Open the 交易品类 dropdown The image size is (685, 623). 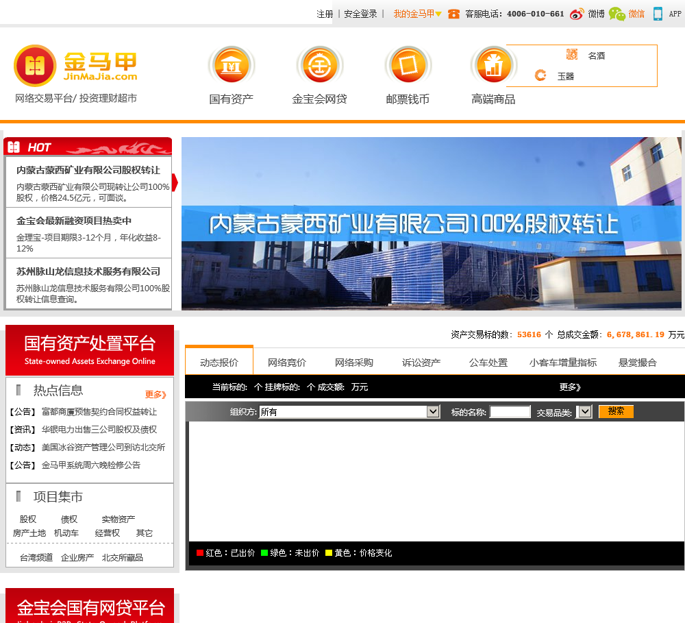click(584, 411)
